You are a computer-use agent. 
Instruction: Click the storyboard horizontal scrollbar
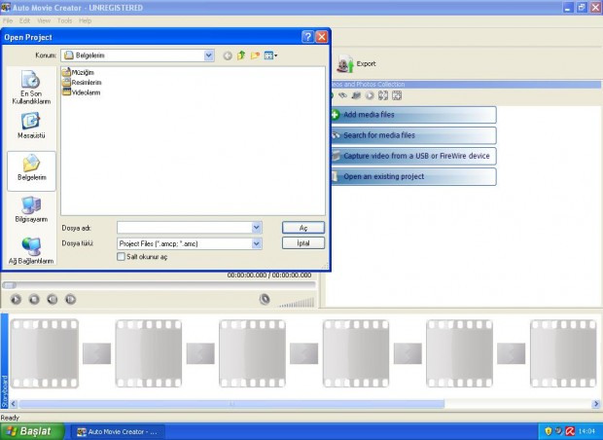point(231,404)
